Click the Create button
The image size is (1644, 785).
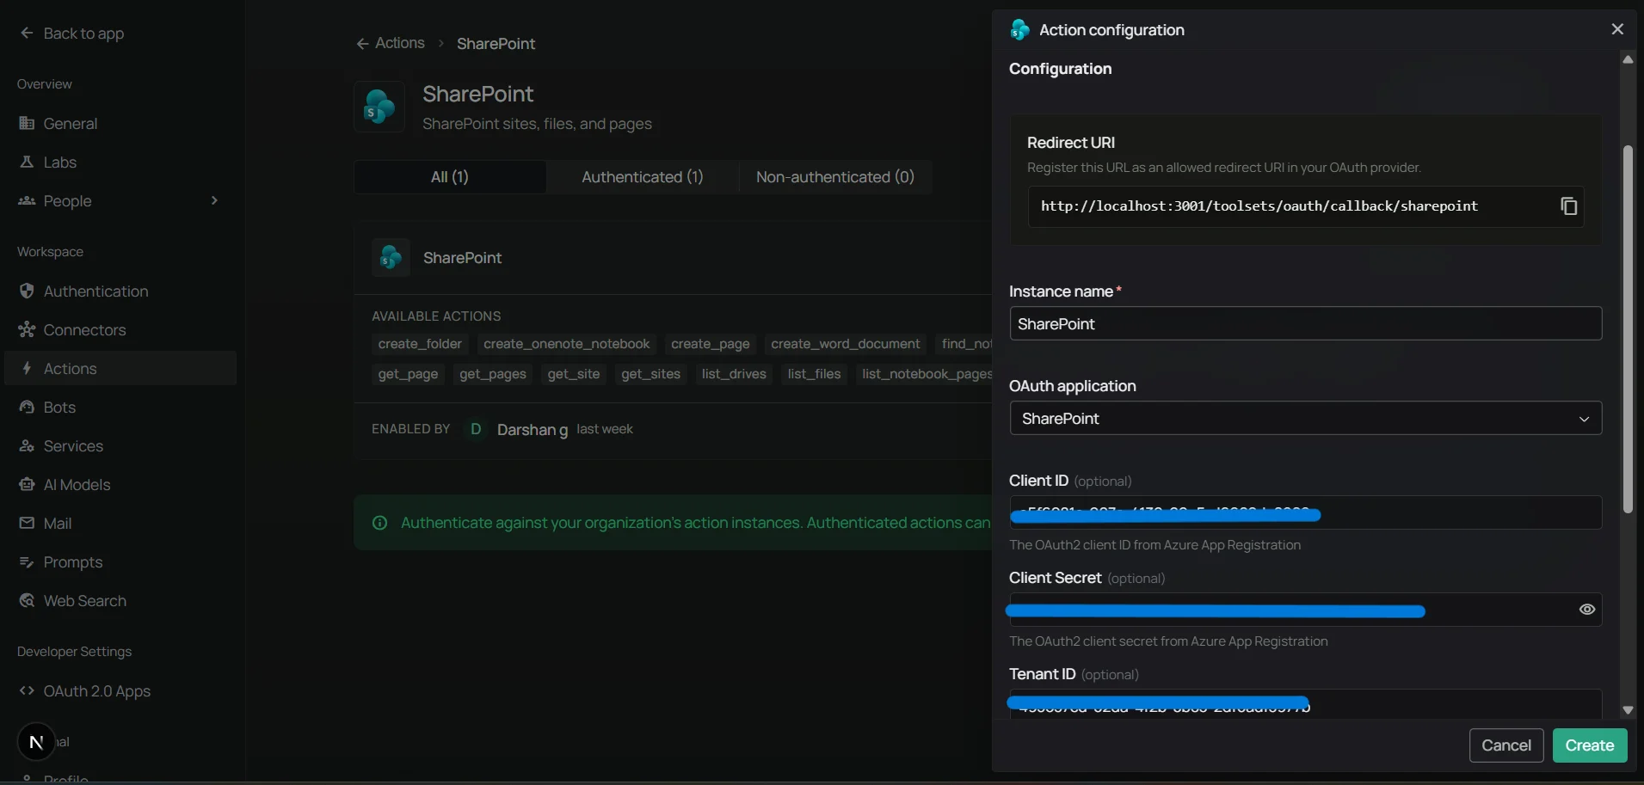[x=1589, y=745]
